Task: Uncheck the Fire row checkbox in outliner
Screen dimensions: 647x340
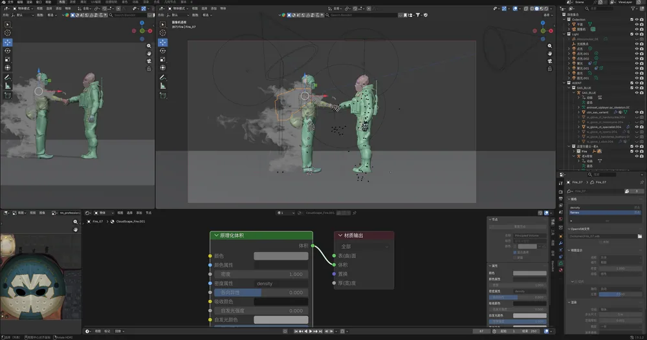Action: [631, 151]
